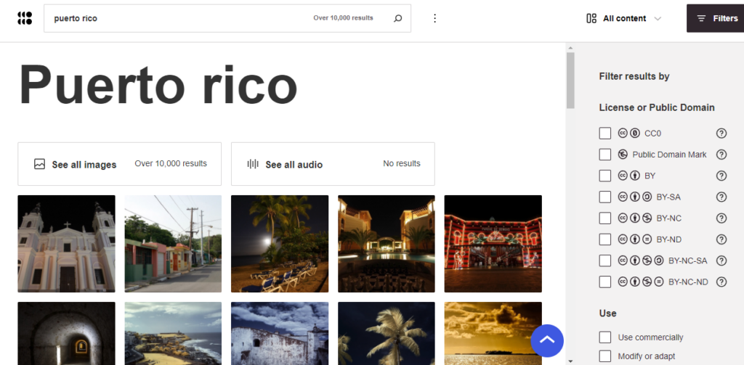Select the BY-SA license checkbox
The image size is (744, 365).
[605, 197]
